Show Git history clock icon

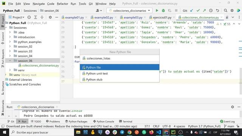(211, 11)
